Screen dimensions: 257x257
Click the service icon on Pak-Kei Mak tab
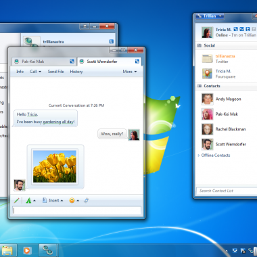pos(72,62)
